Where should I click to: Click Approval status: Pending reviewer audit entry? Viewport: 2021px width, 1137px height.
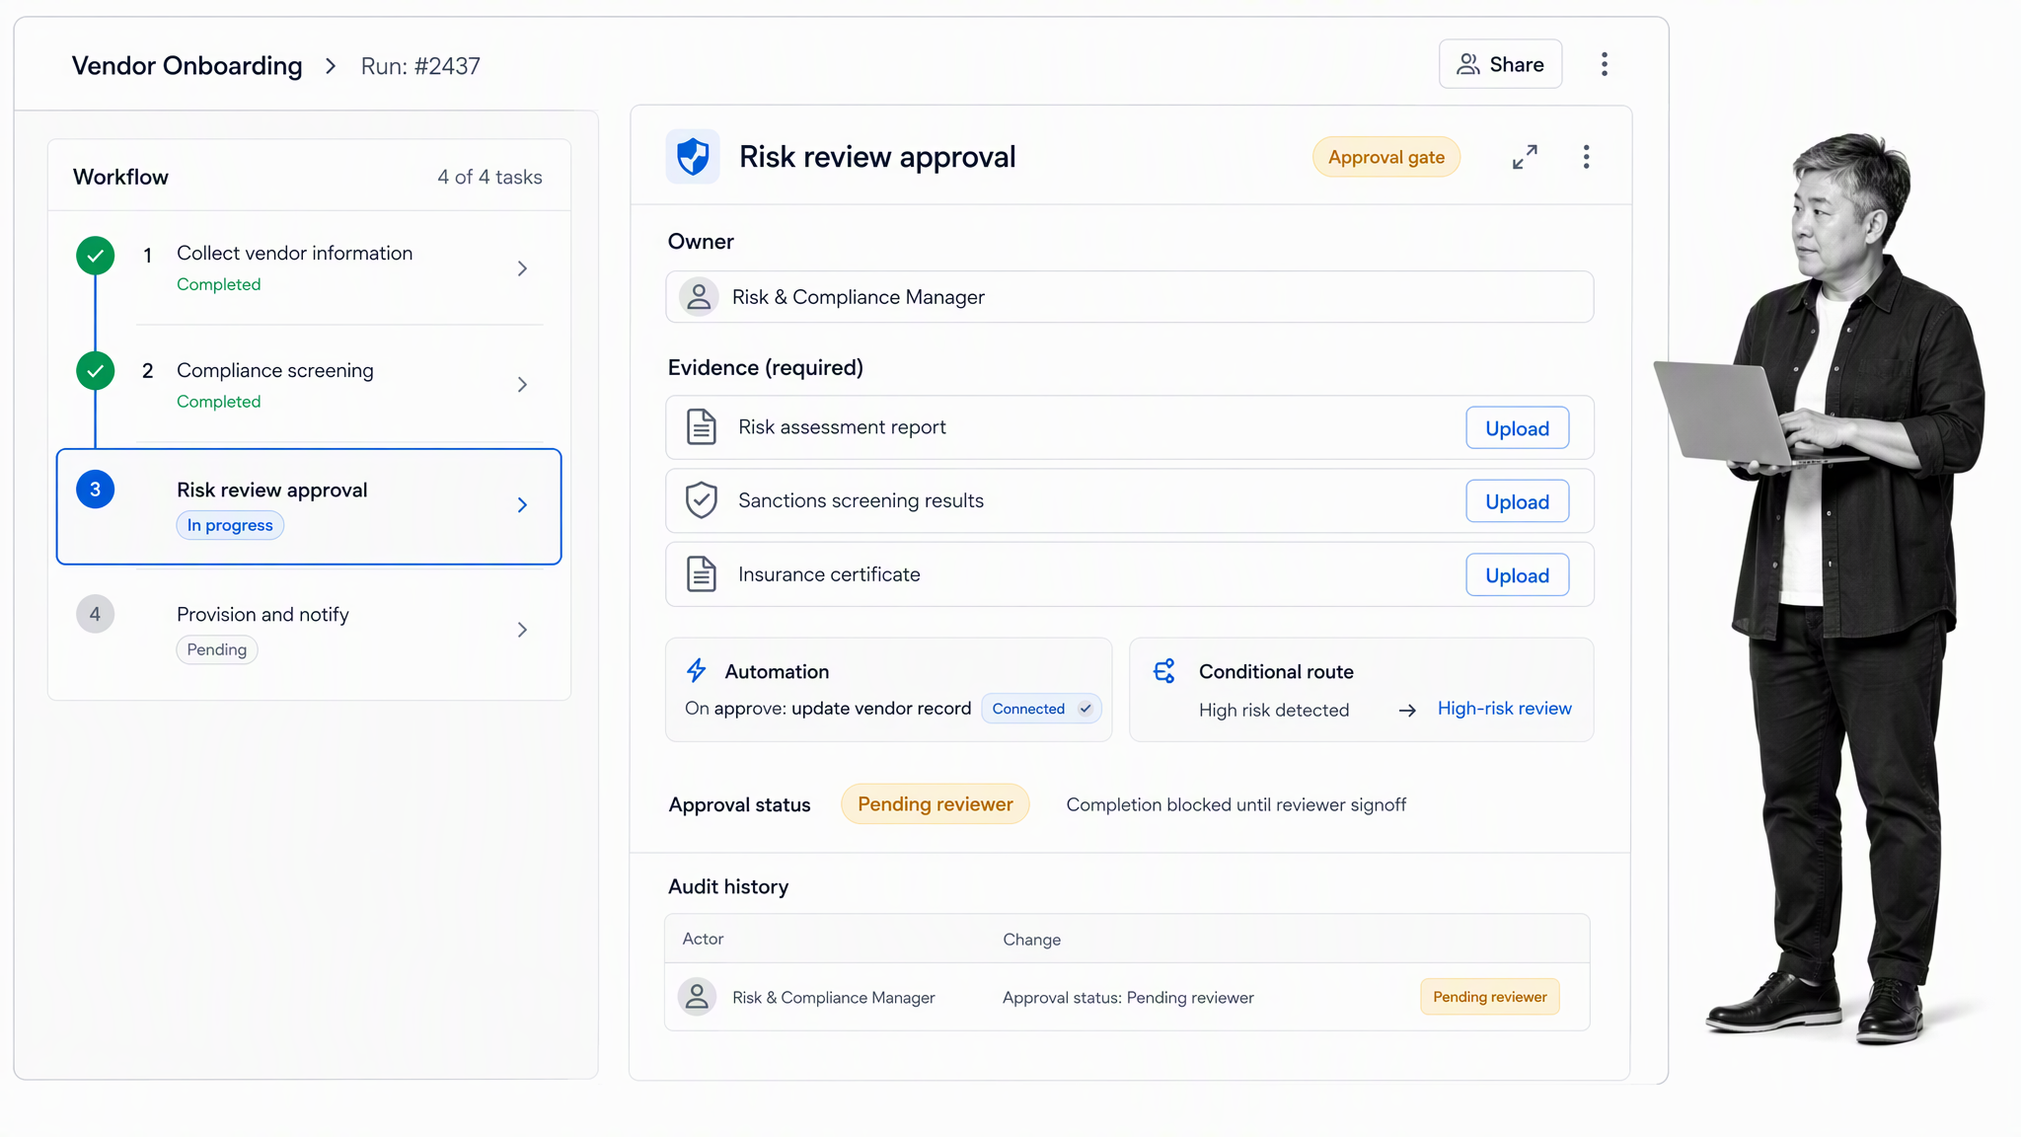click(1128, 998)
